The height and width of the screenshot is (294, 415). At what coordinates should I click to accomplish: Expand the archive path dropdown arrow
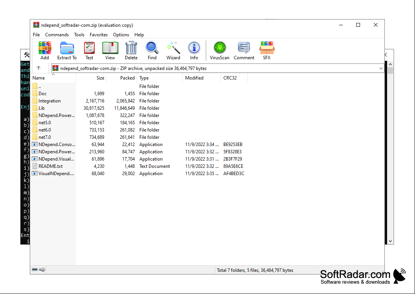pos(381,68)
